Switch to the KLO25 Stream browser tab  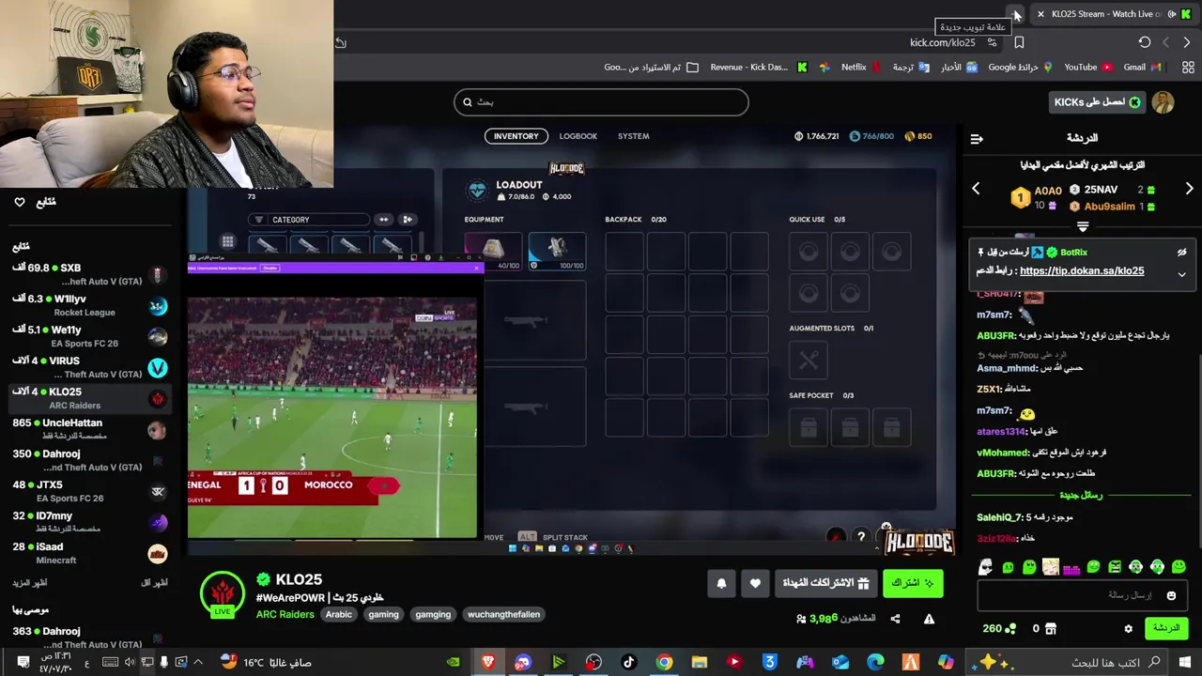click(x=1113, y=14)
